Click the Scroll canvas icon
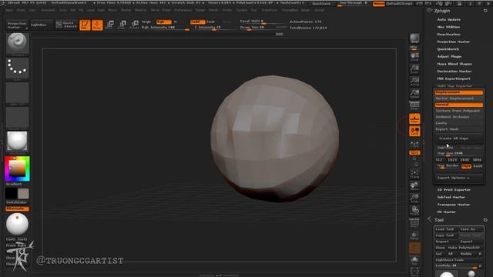 pos(414,56)
